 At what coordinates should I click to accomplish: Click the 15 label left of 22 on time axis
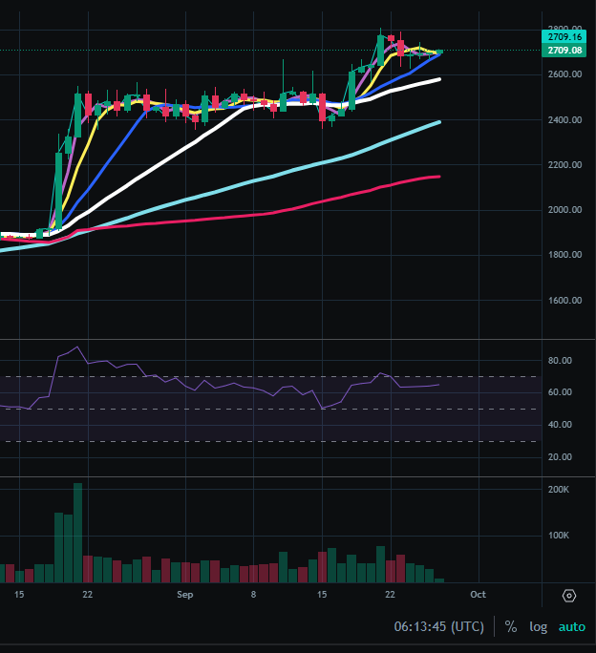19,595
